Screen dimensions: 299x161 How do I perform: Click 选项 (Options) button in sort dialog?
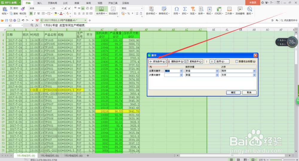222,61
